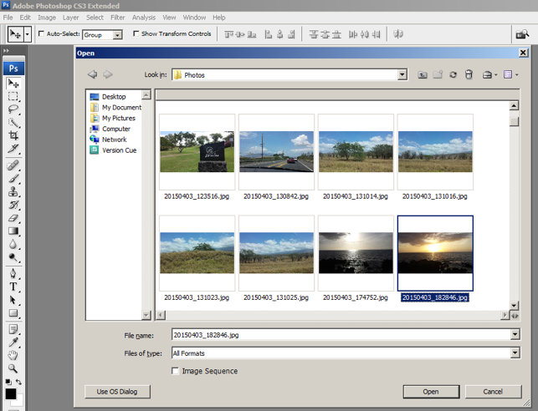The image size is (538, 411).
Task: Expand the Look in folder dropdown
Action: (x=402, y=74)
